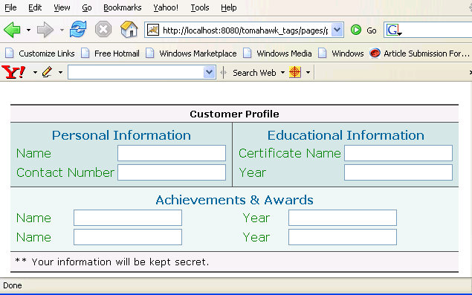The height and width of the screenshot is (295, 472).
Task: Click the site favicon in address bar
Action: (x=153, y=30)
